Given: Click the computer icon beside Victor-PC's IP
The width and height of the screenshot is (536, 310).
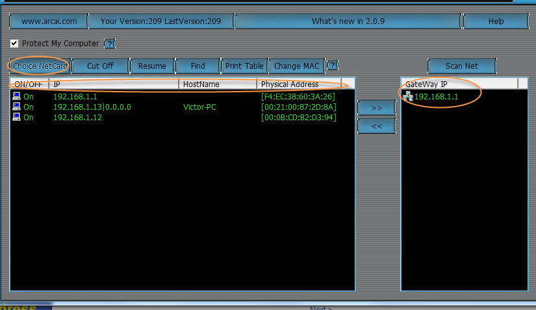Looking at the screenshot, I should pos(16,107).
